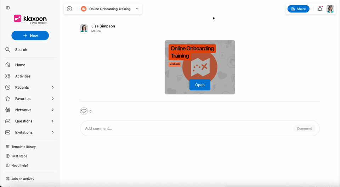Expand the Questions chevron arrow
The height and width of the screenshot is (187, 340).
click(53, 121)
